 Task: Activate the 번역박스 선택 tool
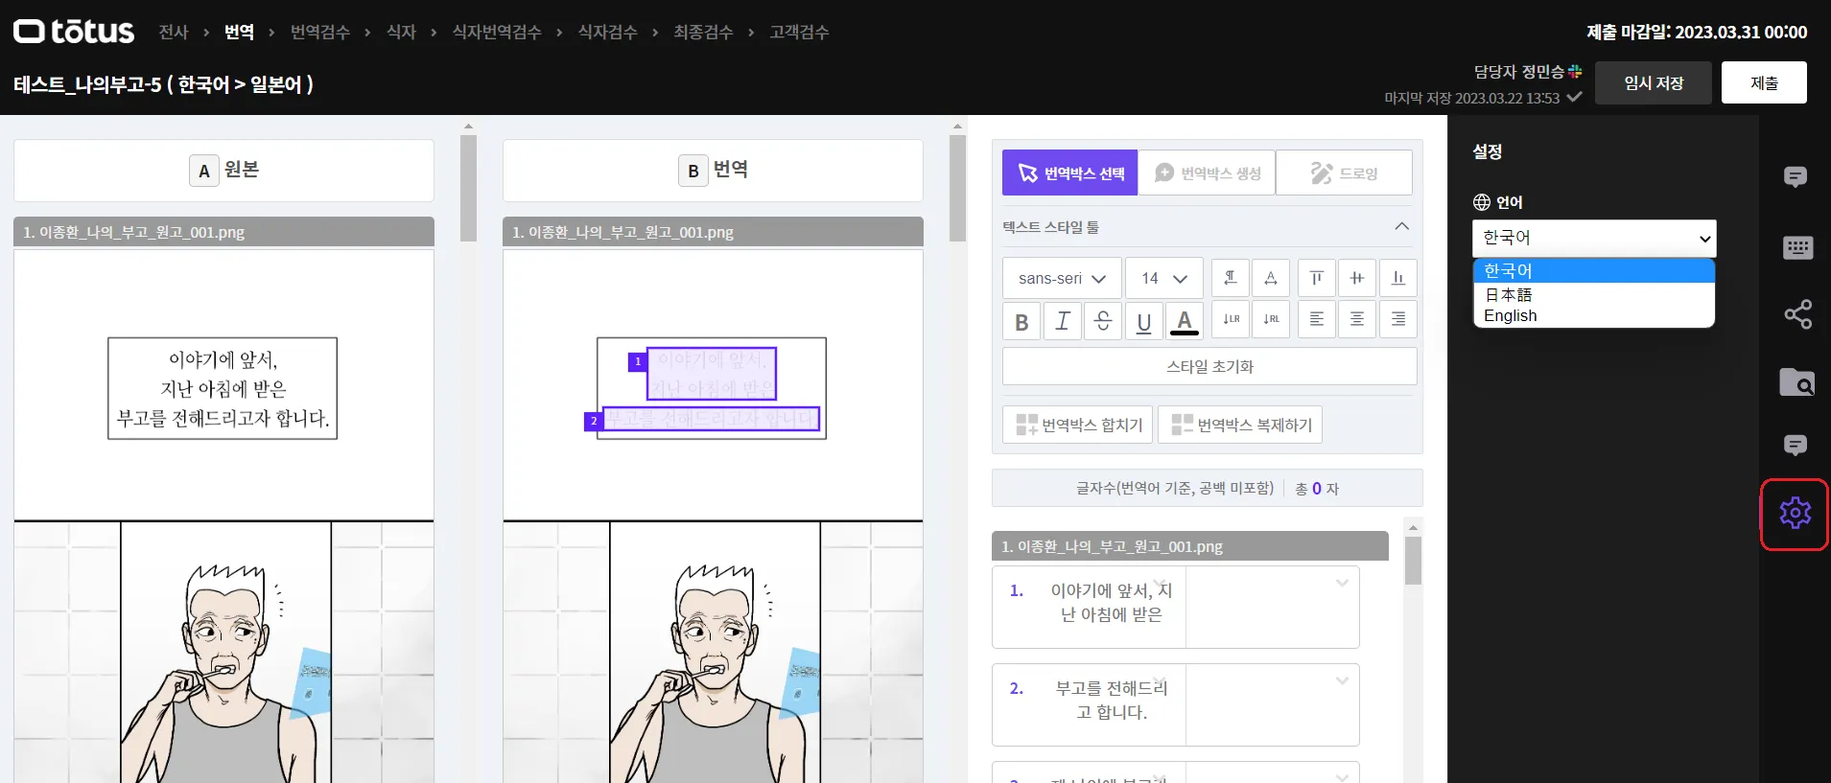pyautogui.click(x=1070, y=173)
